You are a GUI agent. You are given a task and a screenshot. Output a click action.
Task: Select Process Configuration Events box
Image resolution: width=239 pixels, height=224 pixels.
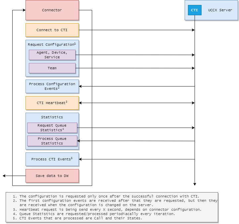(52, 86)
